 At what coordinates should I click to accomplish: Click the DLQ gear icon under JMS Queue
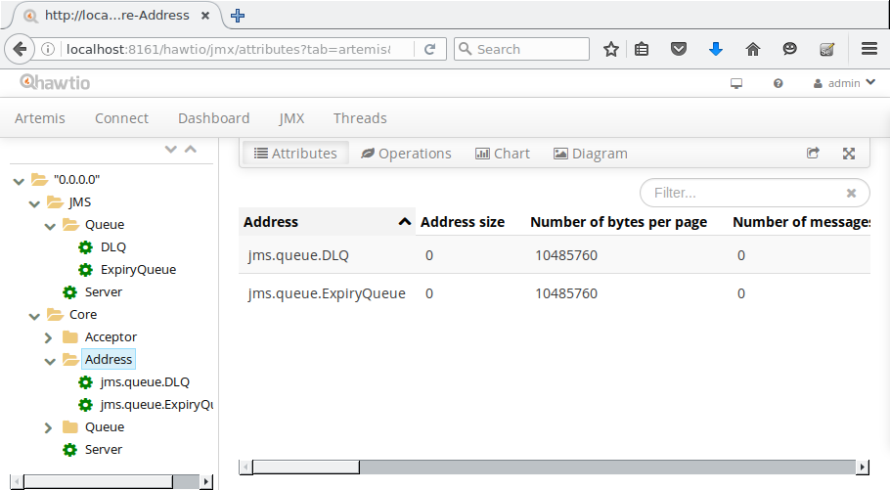click(x=86, y=247)
